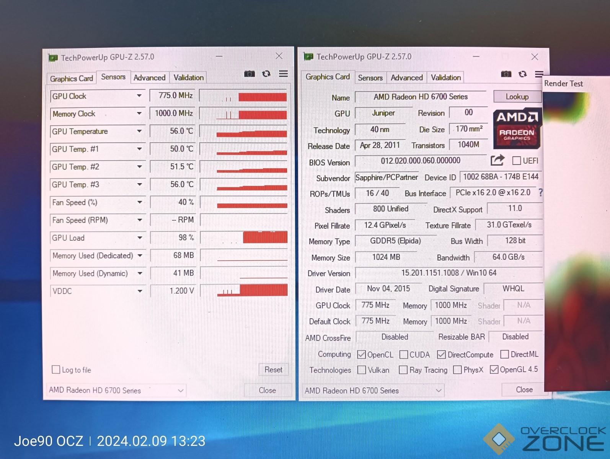Open GPU selector dropdown in Graphics Card window
Viewport: 610px width, 459px height.
(x=373, y=391)
